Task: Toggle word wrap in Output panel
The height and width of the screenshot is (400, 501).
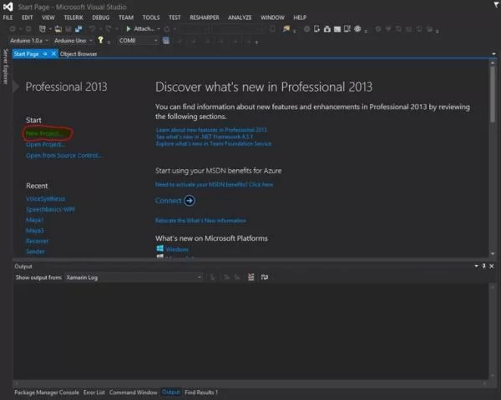Action: tap(264, 277)
